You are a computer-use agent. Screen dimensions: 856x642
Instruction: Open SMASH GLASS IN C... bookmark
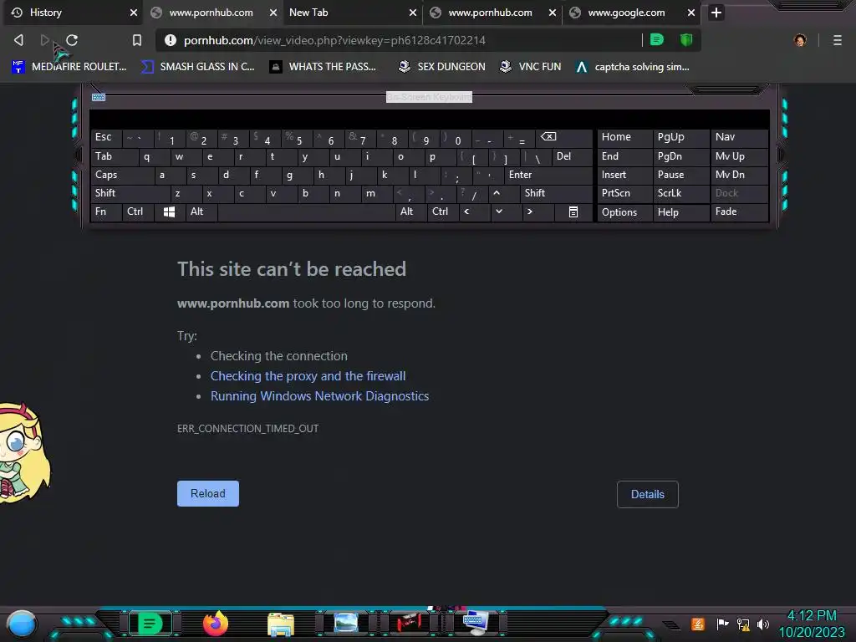198,67
